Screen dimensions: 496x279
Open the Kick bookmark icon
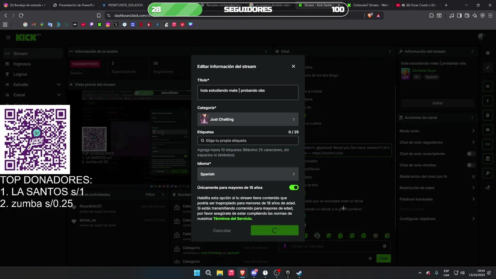coord(100,24)
